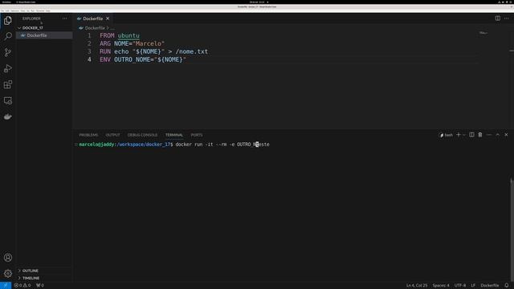
Task: Switch to the TERMINAL panel tab
Action: pos(174,135)
